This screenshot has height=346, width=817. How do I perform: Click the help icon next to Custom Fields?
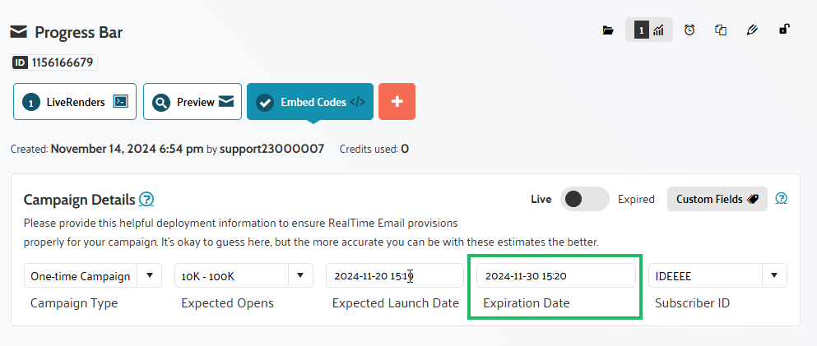click(782, 199)
